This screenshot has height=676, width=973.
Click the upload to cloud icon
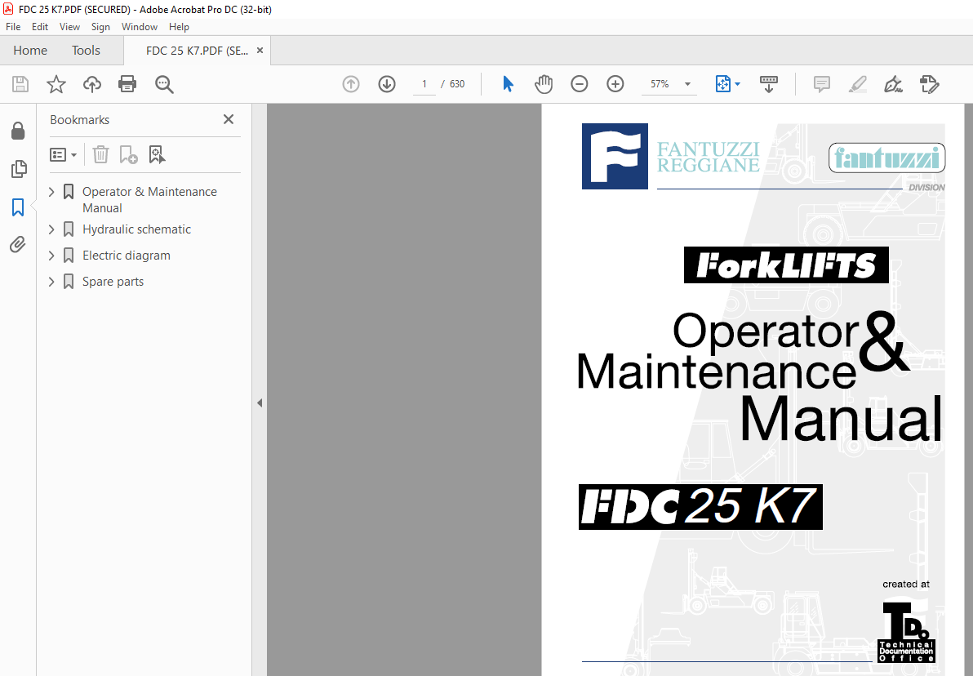[92, 84]
